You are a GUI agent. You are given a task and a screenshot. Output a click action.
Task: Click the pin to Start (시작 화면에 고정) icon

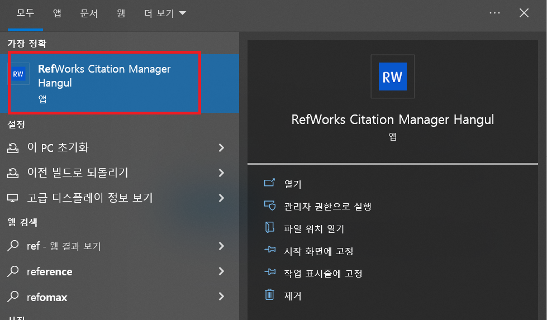coord(270,251)
